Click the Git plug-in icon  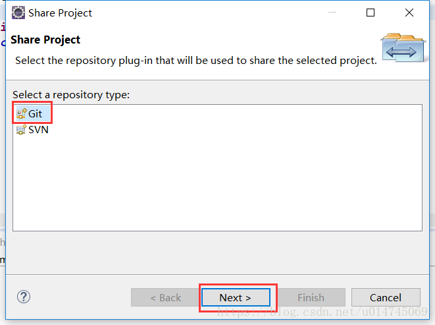(x=21, y=113)
